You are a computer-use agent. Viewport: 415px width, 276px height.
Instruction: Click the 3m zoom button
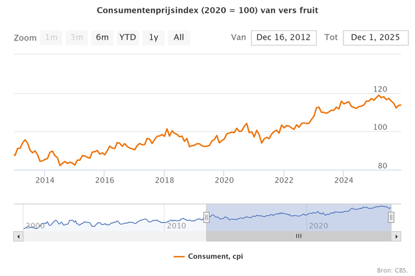(77, 38)
